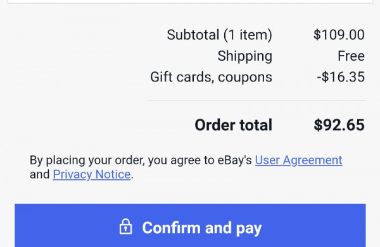Viewport: 380px width, 247px height.
Task: Click the padlock icon on the pay button
Action: click(125, 227)
